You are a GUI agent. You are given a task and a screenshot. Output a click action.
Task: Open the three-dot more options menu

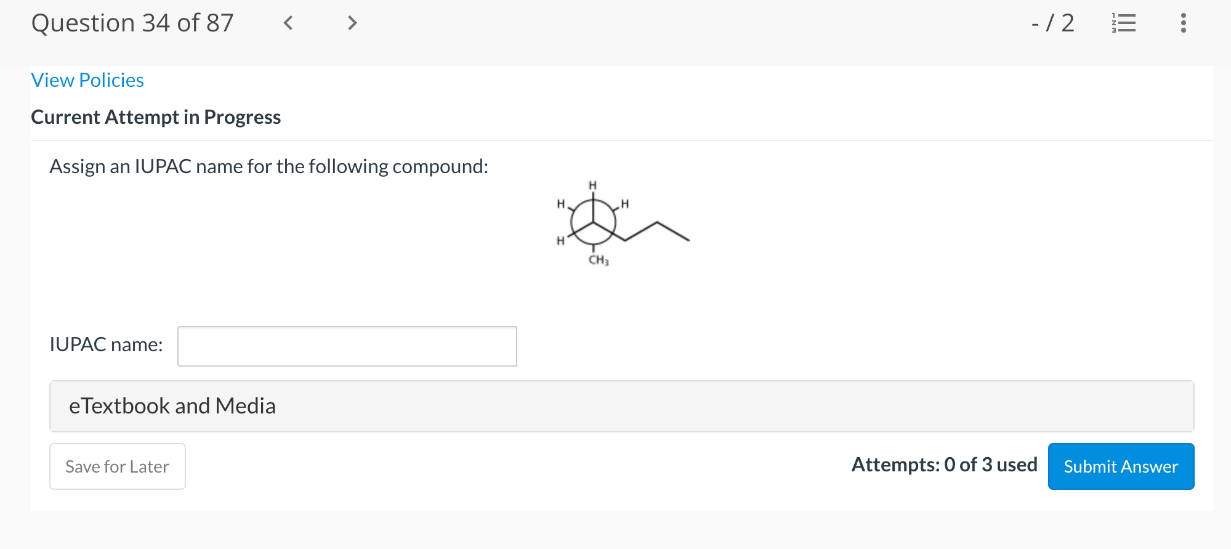tap(1183, 23)
